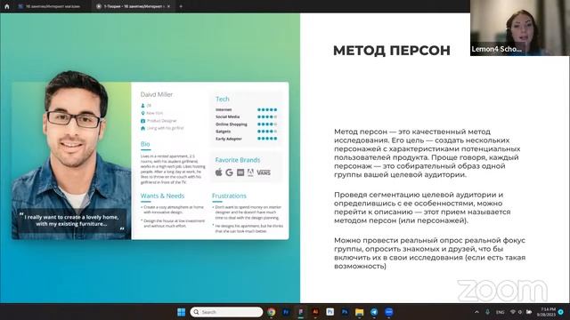
Task: Switch to Zoom in the taskbar
Action: coord(388,312)
